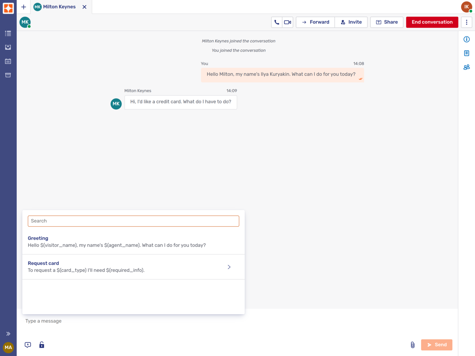This screenshot has width=475, height=356.
Task: Open the three-dot overflow menu
Action: point(467,22)
